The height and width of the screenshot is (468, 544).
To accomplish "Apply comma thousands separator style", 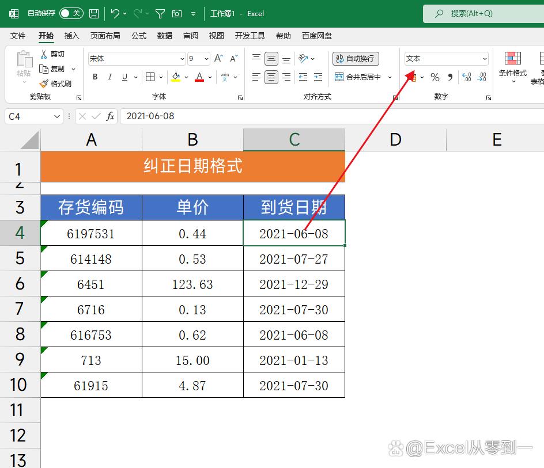I will (x=450, y=77).
